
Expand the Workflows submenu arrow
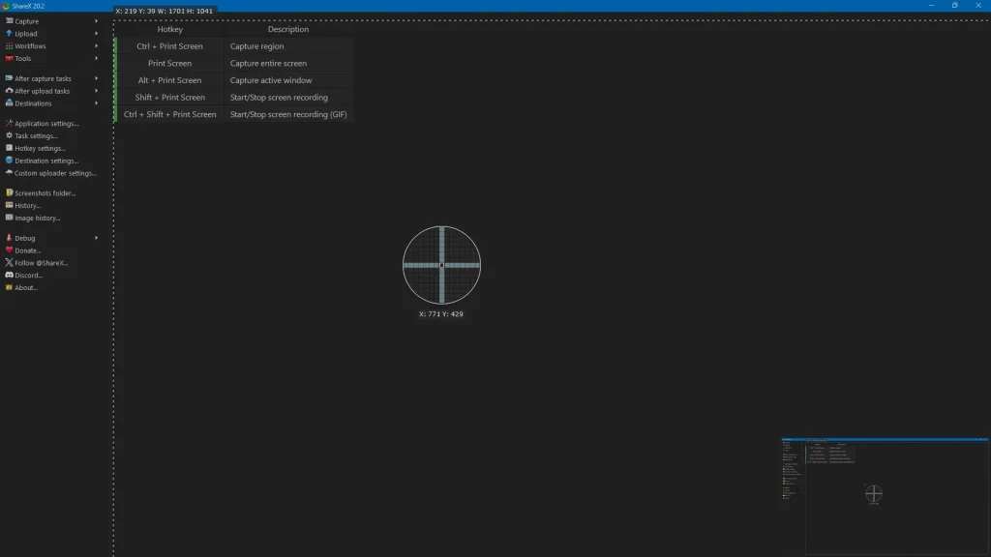(97, 46)
